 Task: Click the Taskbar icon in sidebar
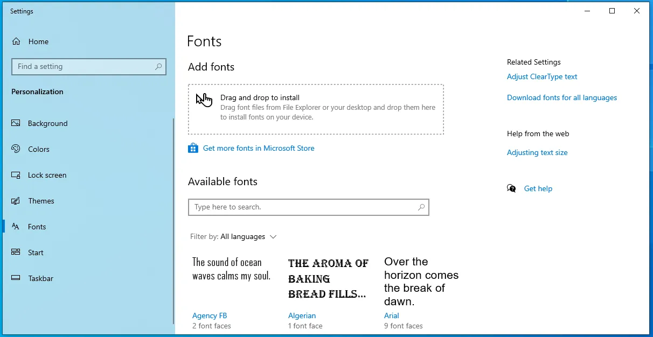coord(16,278)
